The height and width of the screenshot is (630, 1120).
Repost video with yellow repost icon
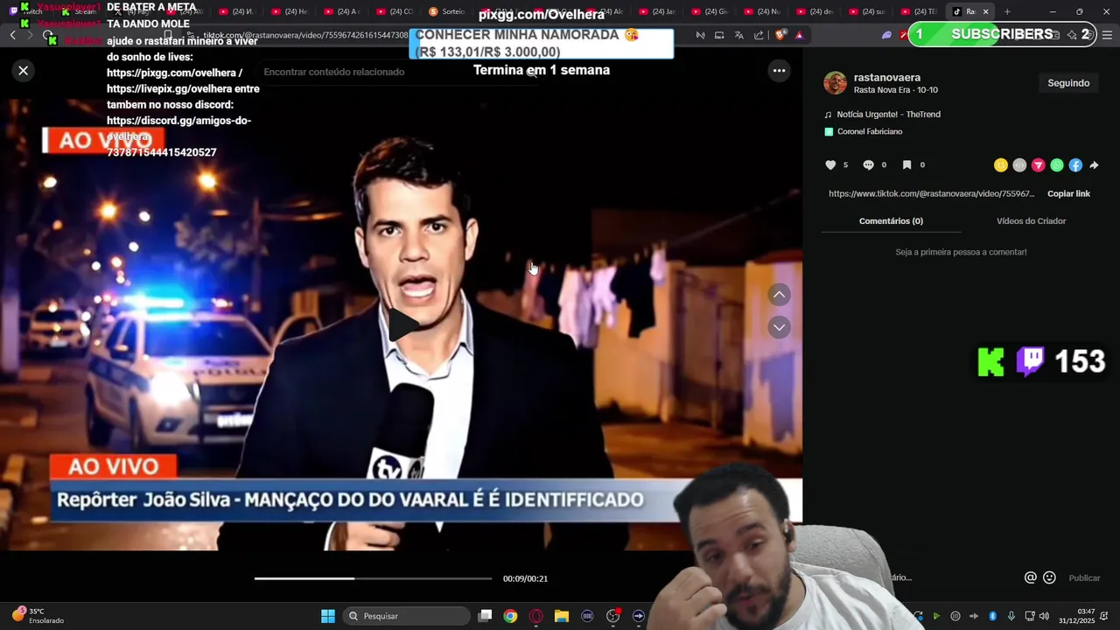point(1001,164)
